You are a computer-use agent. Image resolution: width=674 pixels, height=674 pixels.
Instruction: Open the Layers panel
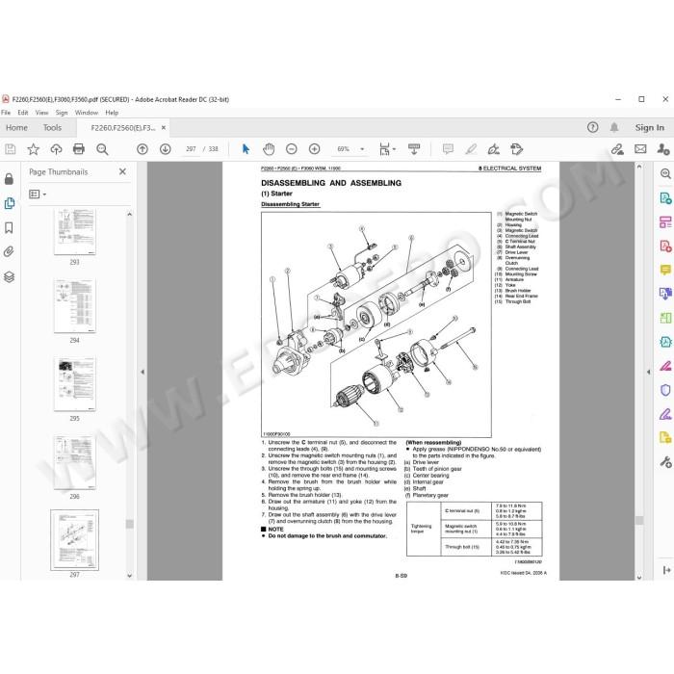pos(9,277)
